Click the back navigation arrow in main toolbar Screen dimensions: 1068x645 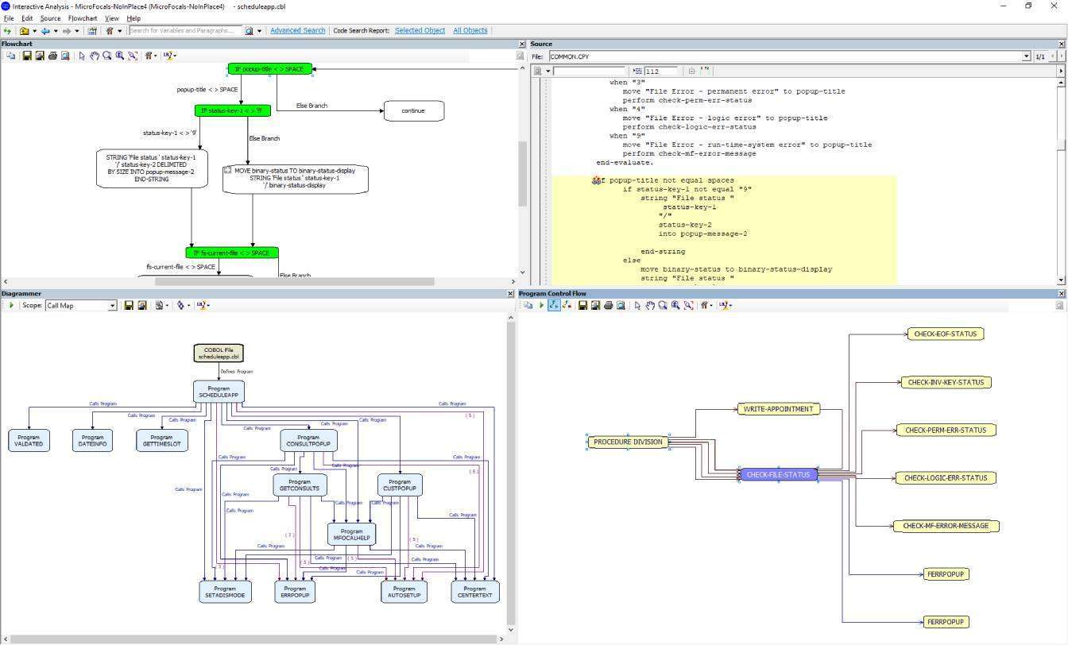[45, 31]
